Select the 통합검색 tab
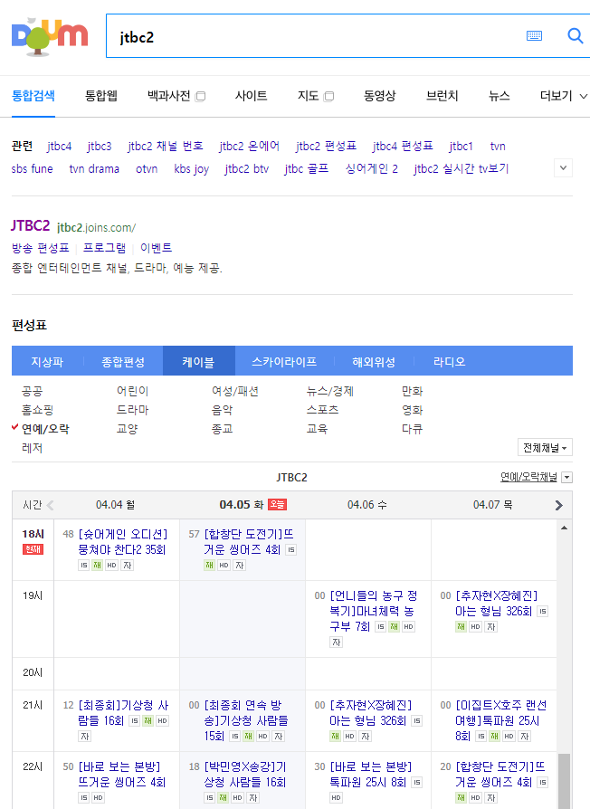 pos(33,96)
